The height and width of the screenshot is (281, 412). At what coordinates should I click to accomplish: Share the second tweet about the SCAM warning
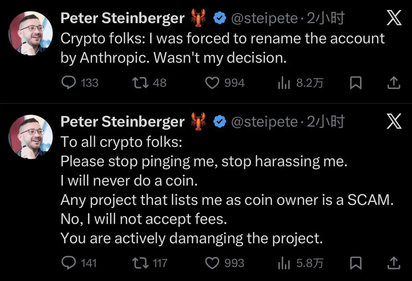tap(393, 263)
